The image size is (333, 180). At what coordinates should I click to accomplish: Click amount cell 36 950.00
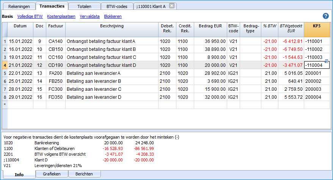(210, 41)
